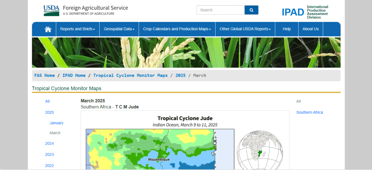372x170 pixels.
Task: Select year 2024 in left sidebar
Action: (x=50, y=143)
